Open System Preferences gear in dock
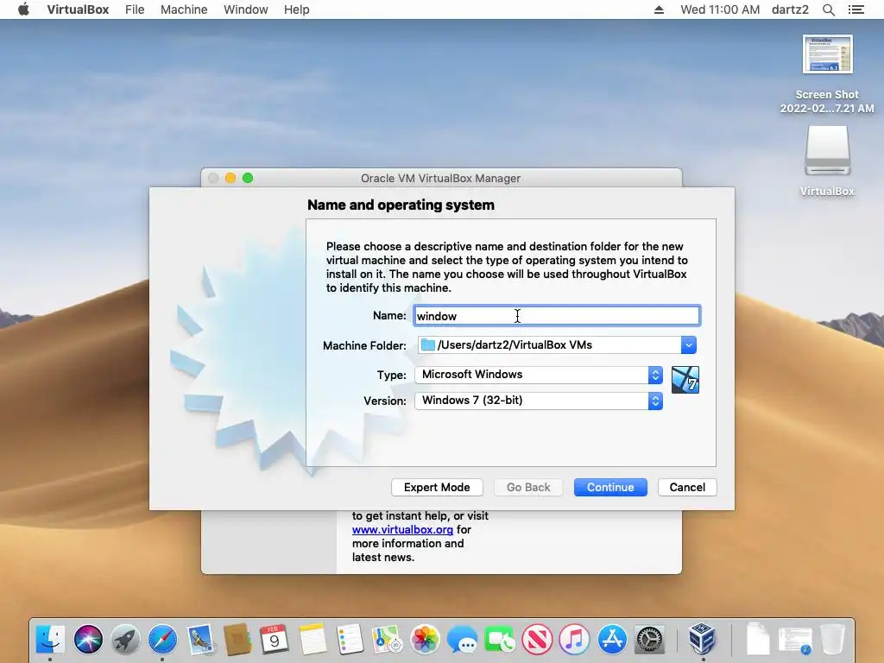 649,640
